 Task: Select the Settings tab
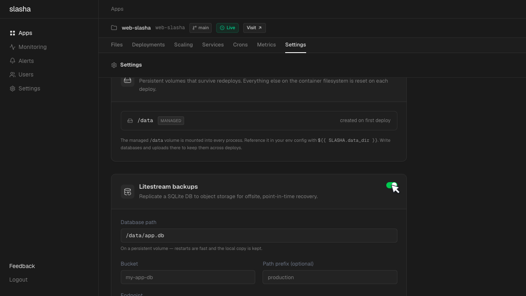tap(295, 44)
